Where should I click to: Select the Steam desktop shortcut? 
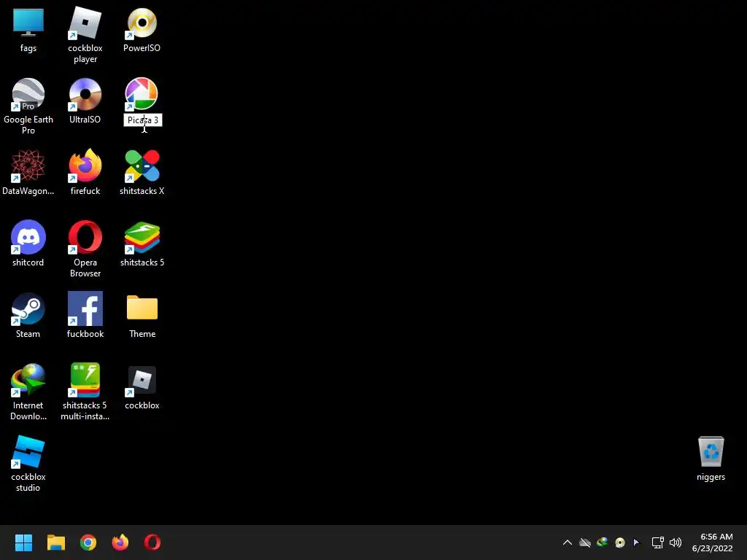point(28,308)
